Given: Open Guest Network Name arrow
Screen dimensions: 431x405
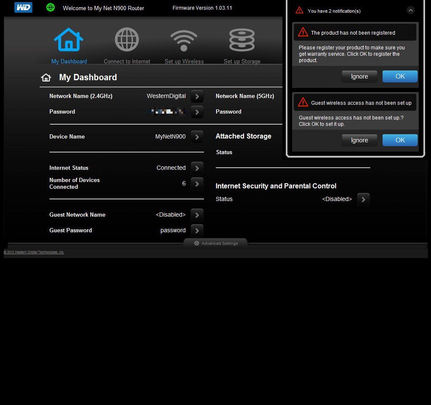Looking at the screenshot, I should coord(197,215).
